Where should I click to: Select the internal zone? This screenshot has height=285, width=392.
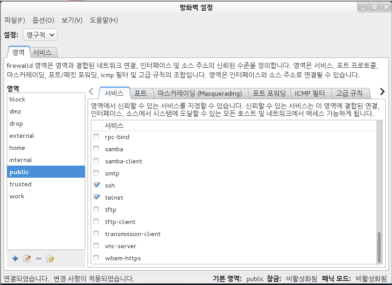[x=46, y=160]
